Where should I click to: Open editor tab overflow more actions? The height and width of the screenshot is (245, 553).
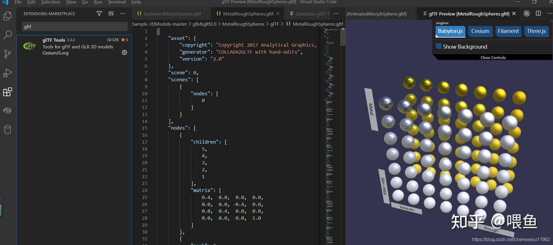pyautogui.click(x=336, y=13)
